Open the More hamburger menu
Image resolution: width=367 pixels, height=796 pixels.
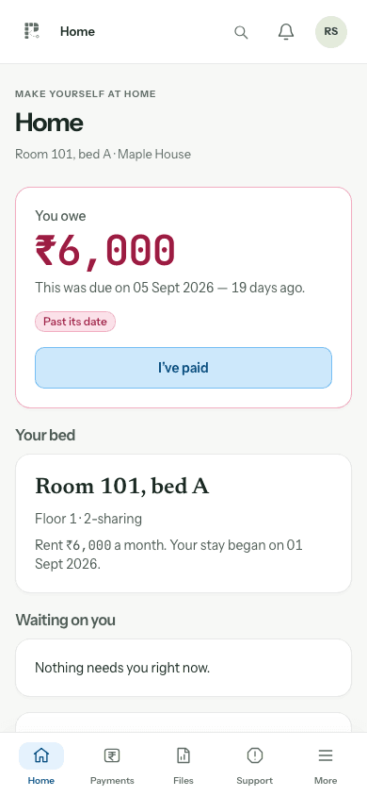tap(326, 755)
